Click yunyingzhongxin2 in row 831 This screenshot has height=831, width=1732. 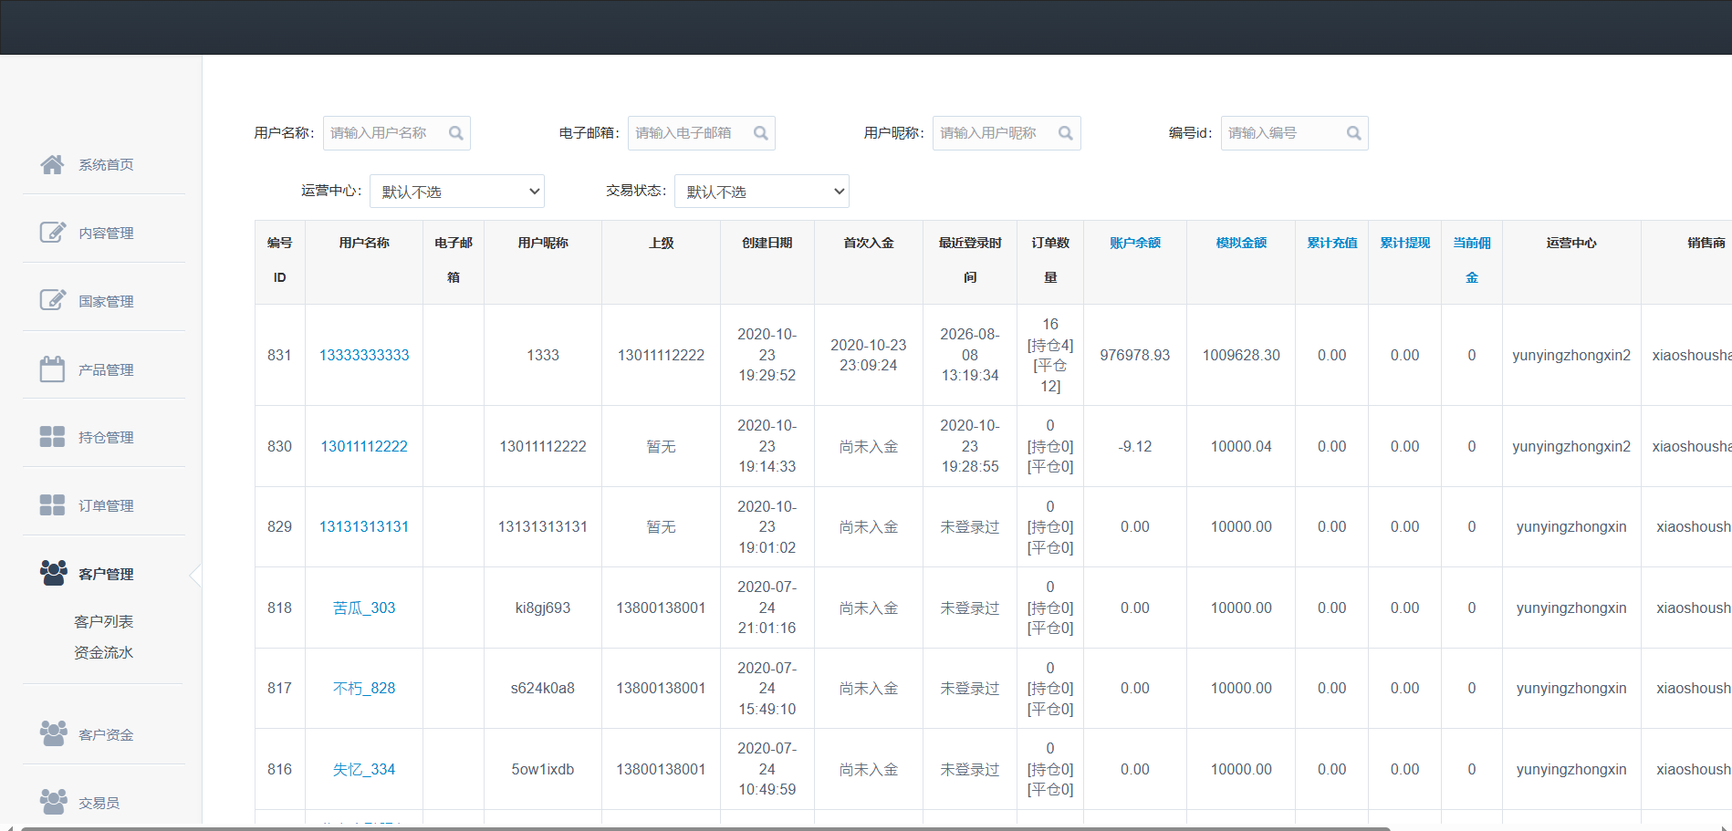[x=1571, y=355]
